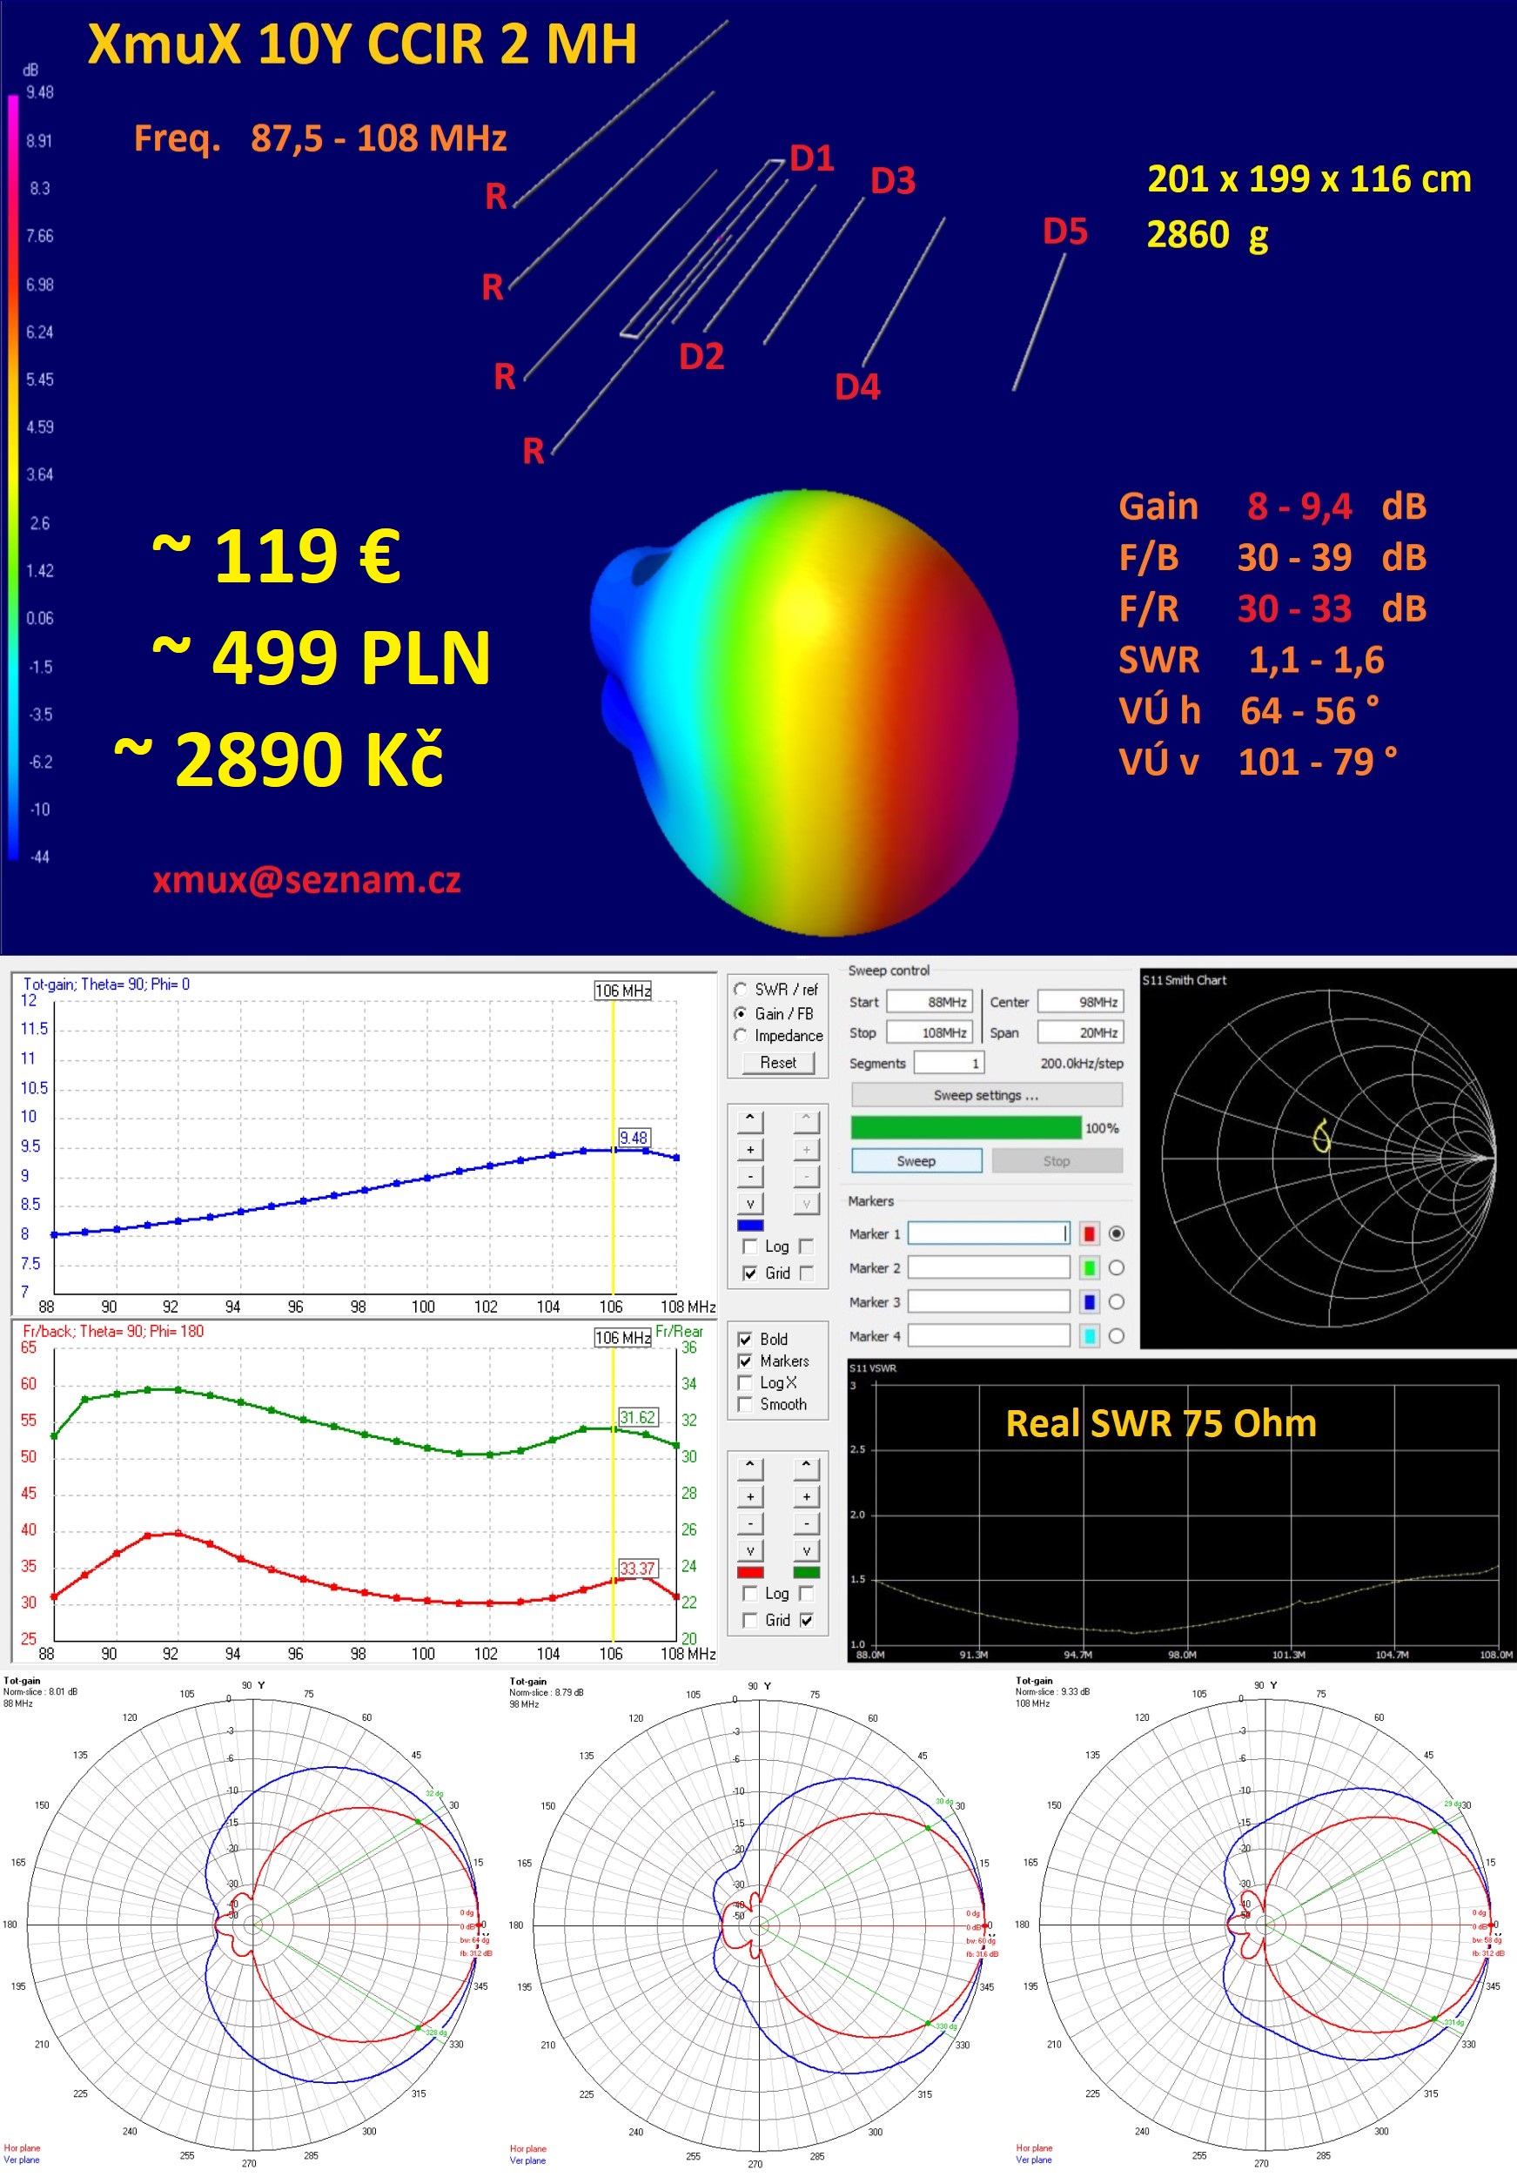
Task: Click the minus button above the red swatch
Action: click(750, 1523)
